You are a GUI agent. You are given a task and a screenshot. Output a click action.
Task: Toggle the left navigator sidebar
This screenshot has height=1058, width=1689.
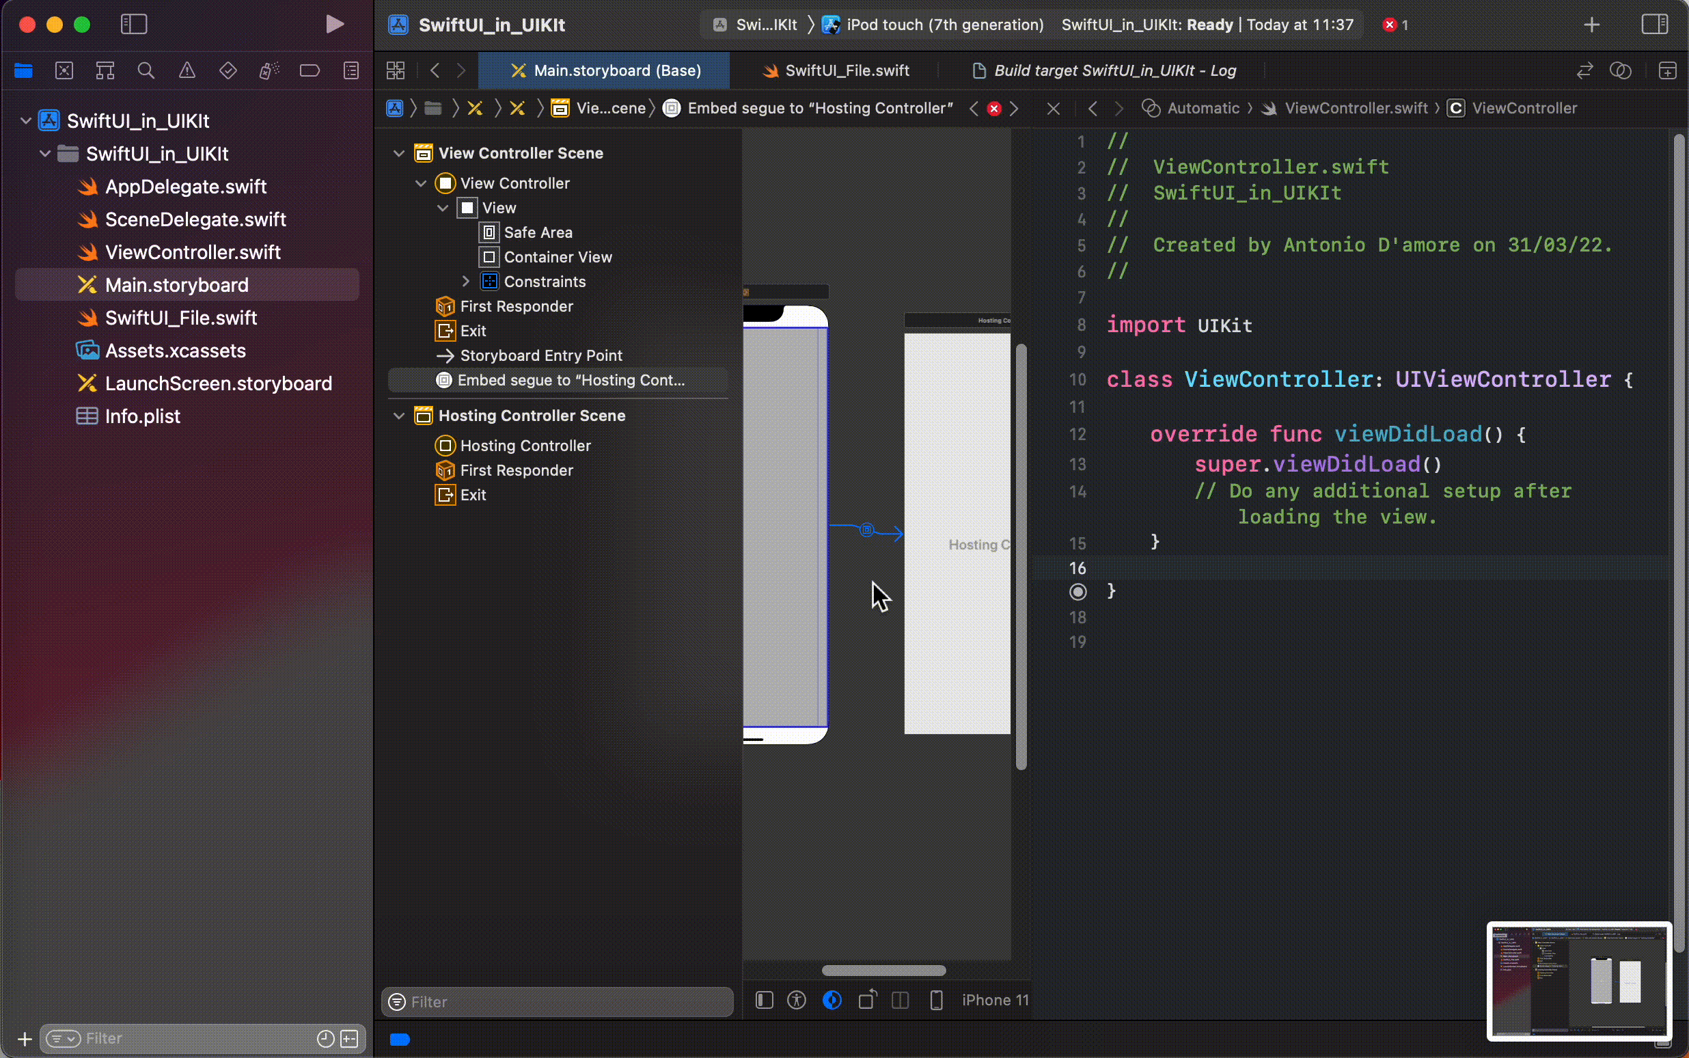tap(134, 25)
